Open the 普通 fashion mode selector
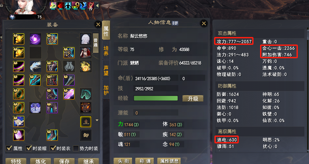Image resolution: width=309 pixels, height=164 pixels. (96, 43)
